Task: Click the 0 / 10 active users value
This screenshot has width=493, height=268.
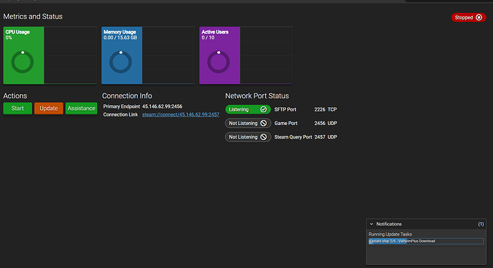Action: (208, 37)
